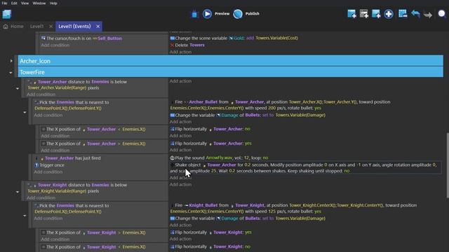Image resolution: width=449 pixels, height=252 pixels.
Task: Close the Level1 (Events) tab
Action: click(x=98, y=27)
